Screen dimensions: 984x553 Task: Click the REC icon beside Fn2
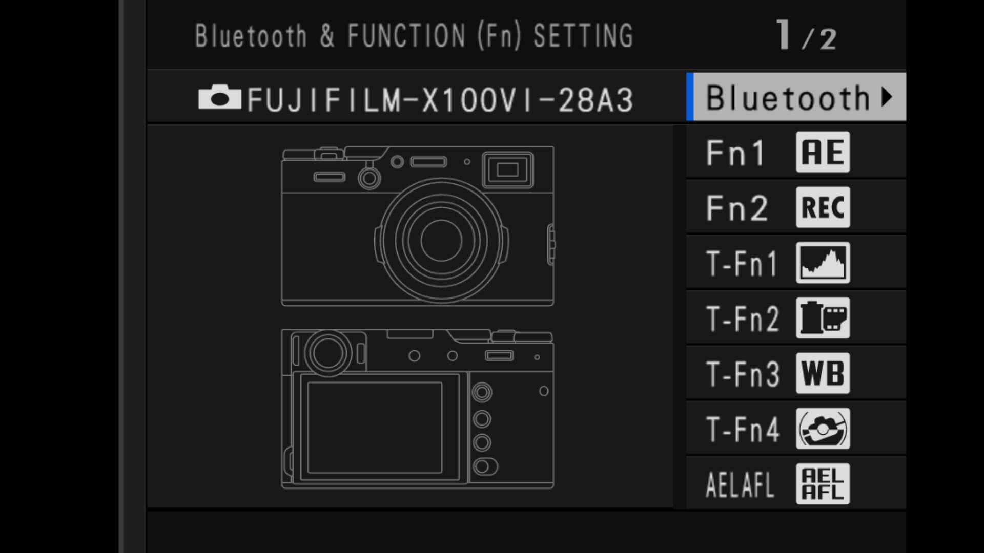pos(823,207)
